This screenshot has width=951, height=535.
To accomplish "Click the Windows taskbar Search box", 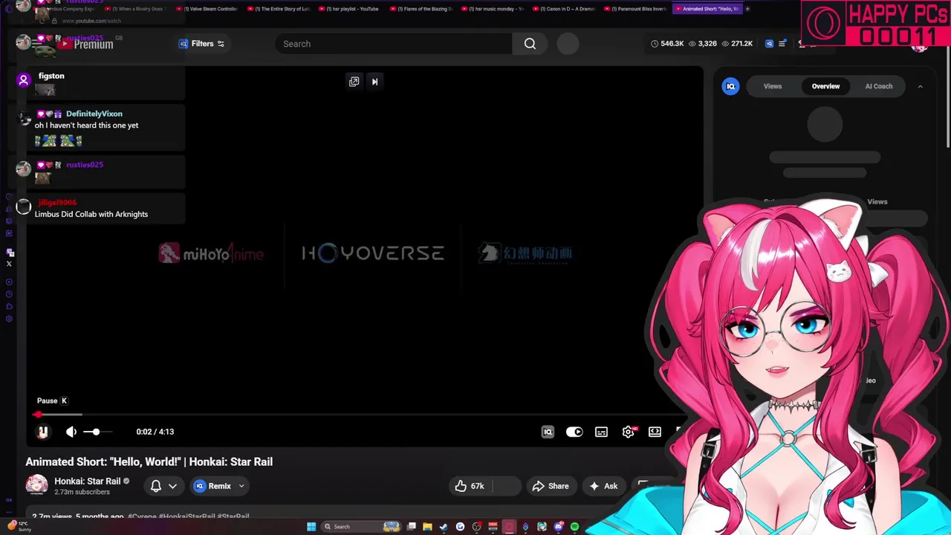I will 362,527.
